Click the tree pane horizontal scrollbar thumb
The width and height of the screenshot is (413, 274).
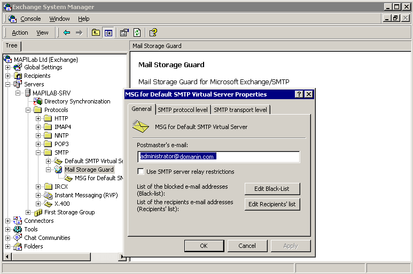(x=51, y=256)
